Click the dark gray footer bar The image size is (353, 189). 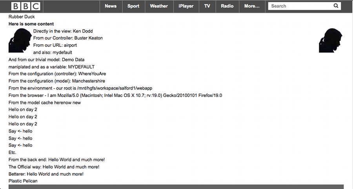click(x=176, y=187)
